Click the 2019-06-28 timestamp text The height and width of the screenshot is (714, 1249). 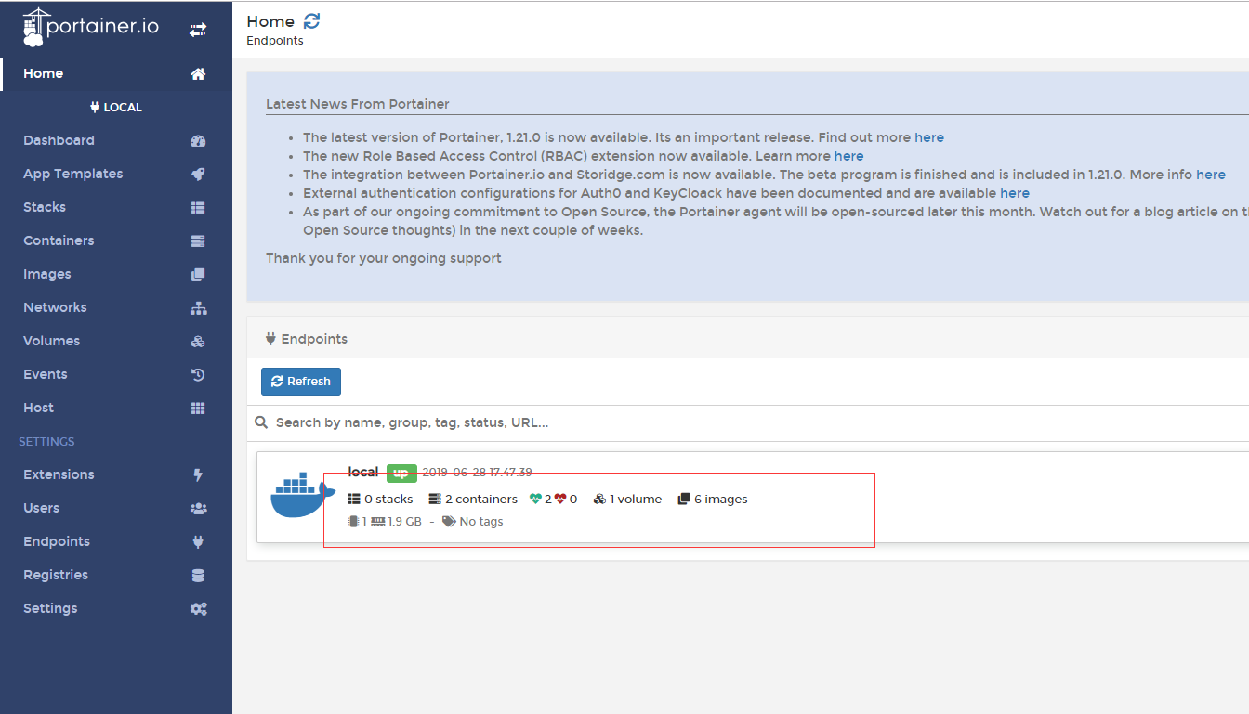coord(478,473)
